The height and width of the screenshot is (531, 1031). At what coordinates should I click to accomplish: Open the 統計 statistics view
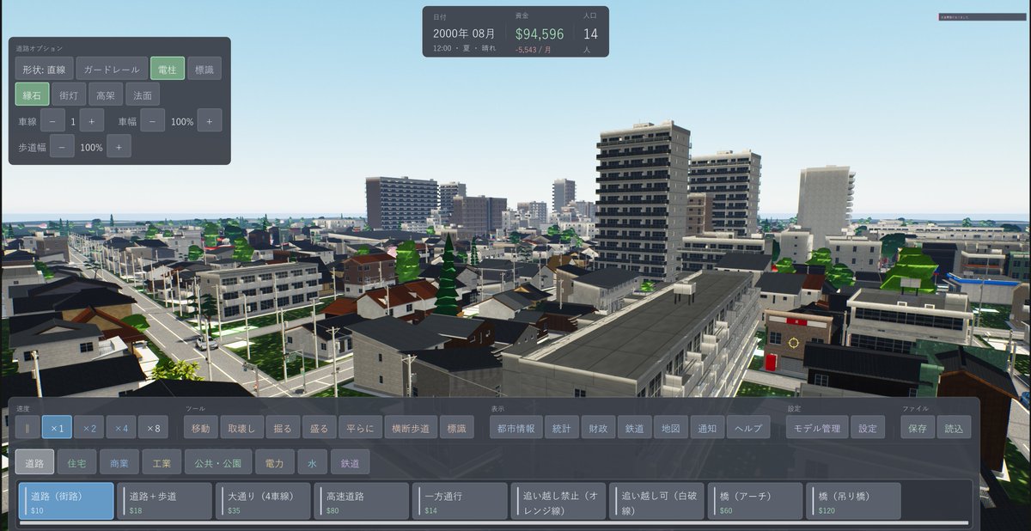pos(562,427)
